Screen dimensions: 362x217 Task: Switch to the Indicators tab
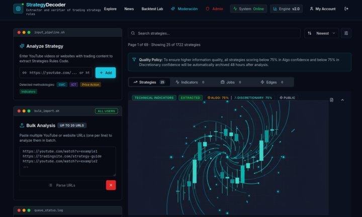pos(190,82)
